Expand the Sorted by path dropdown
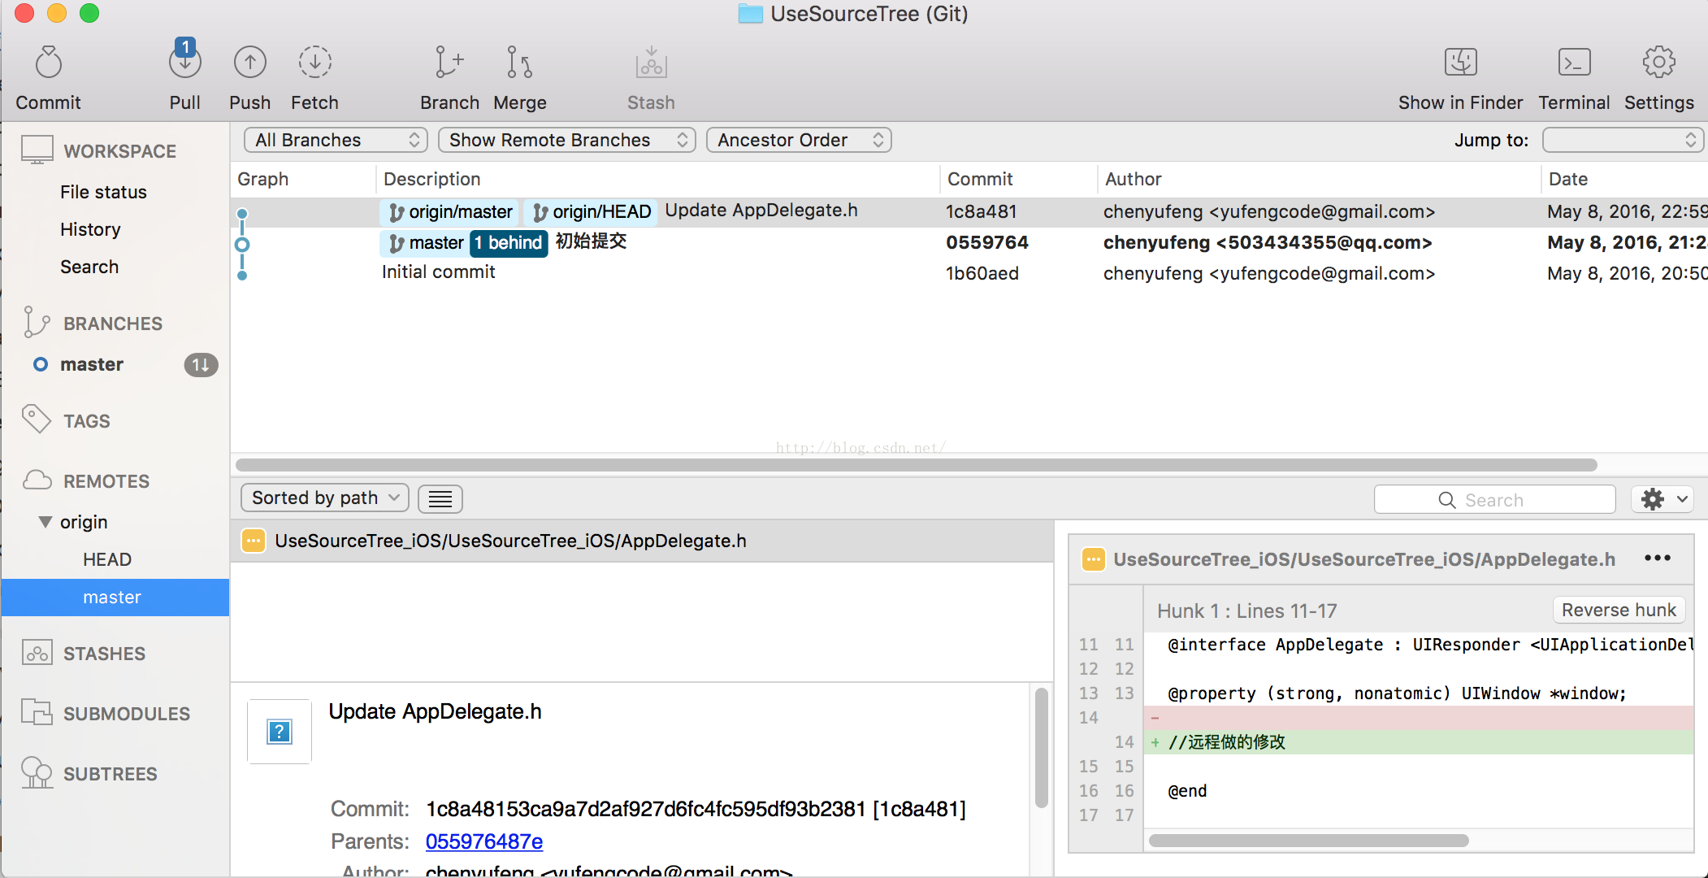The width and height of the screenshot is (1708, 878). click(324, 498)
